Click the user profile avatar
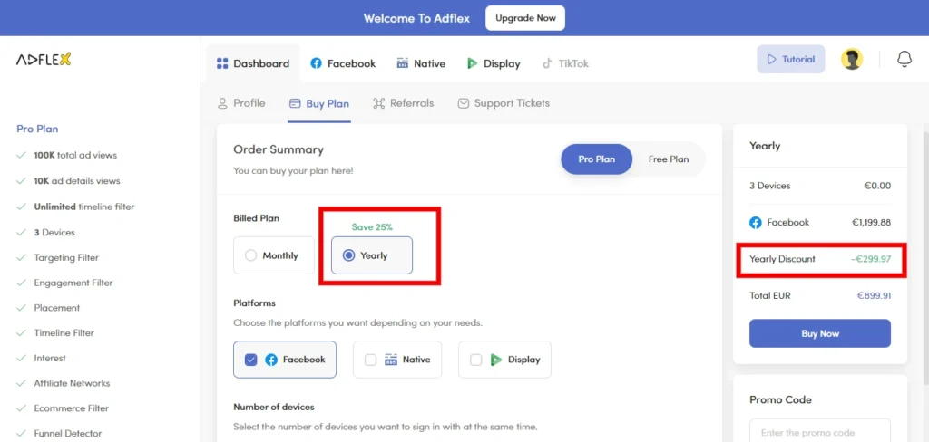 (x=852, y=59)
